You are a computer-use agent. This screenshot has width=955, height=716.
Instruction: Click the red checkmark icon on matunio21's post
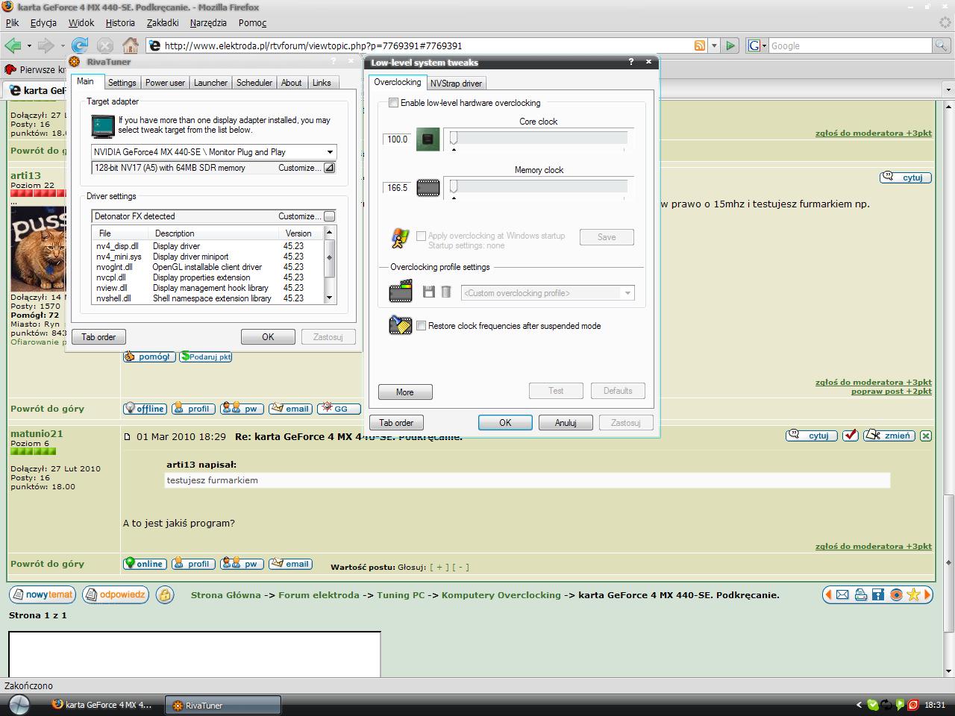tap(851, 436)
